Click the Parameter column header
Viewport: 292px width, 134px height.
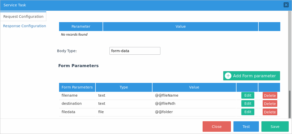81,26
